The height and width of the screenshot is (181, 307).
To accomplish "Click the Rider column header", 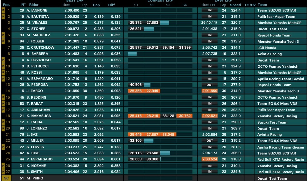I will [34, 5].
